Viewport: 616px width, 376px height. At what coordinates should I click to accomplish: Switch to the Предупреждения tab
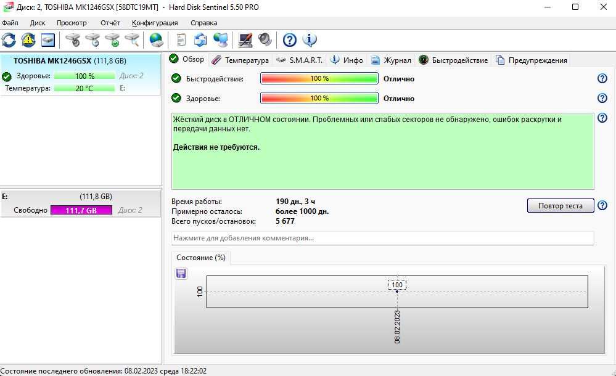[x=532, y=60]
